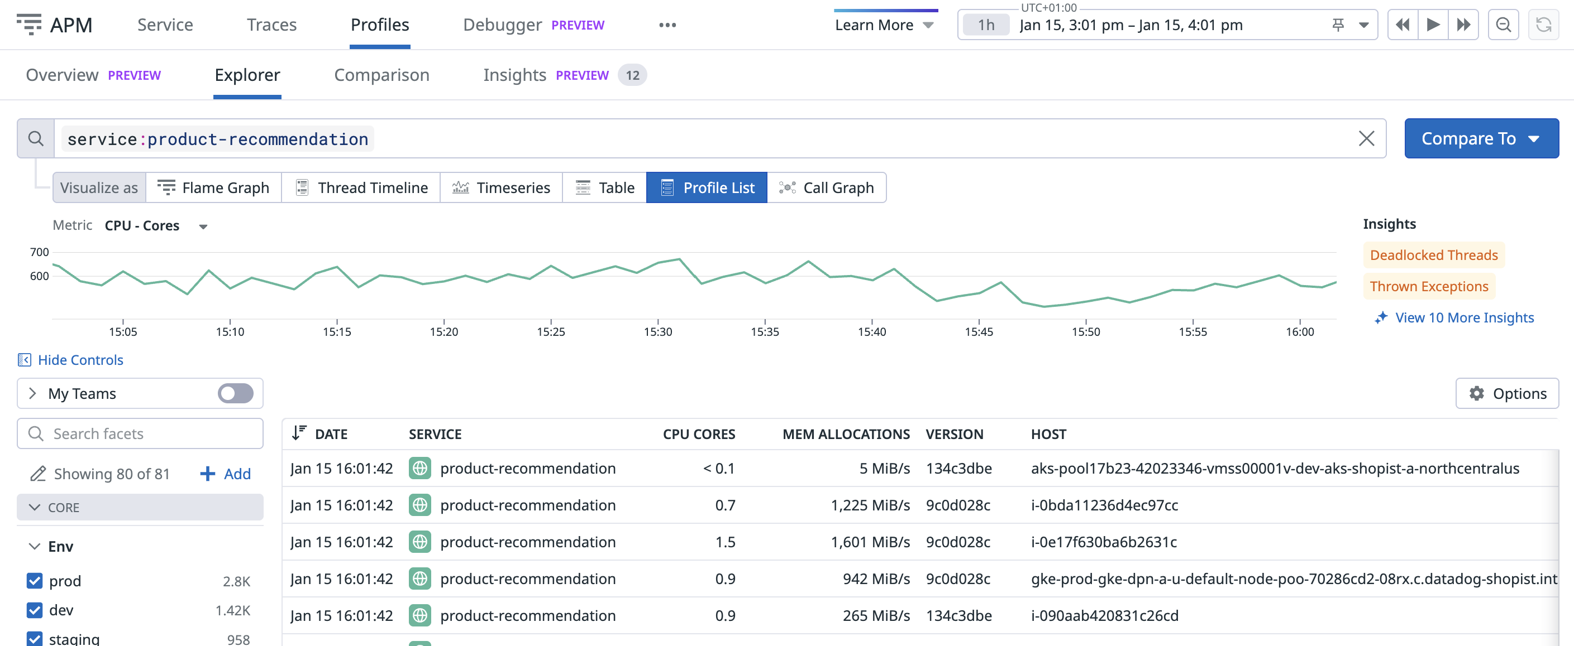Click the Options button
Image resolution: width=1574 pixels, height=646 pixels.
point(1507,393)
